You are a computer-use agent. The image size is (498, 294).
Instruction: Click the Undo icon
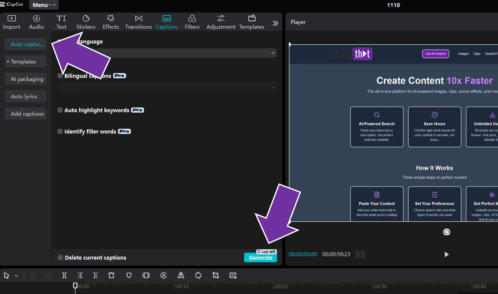tap(33, 275)
